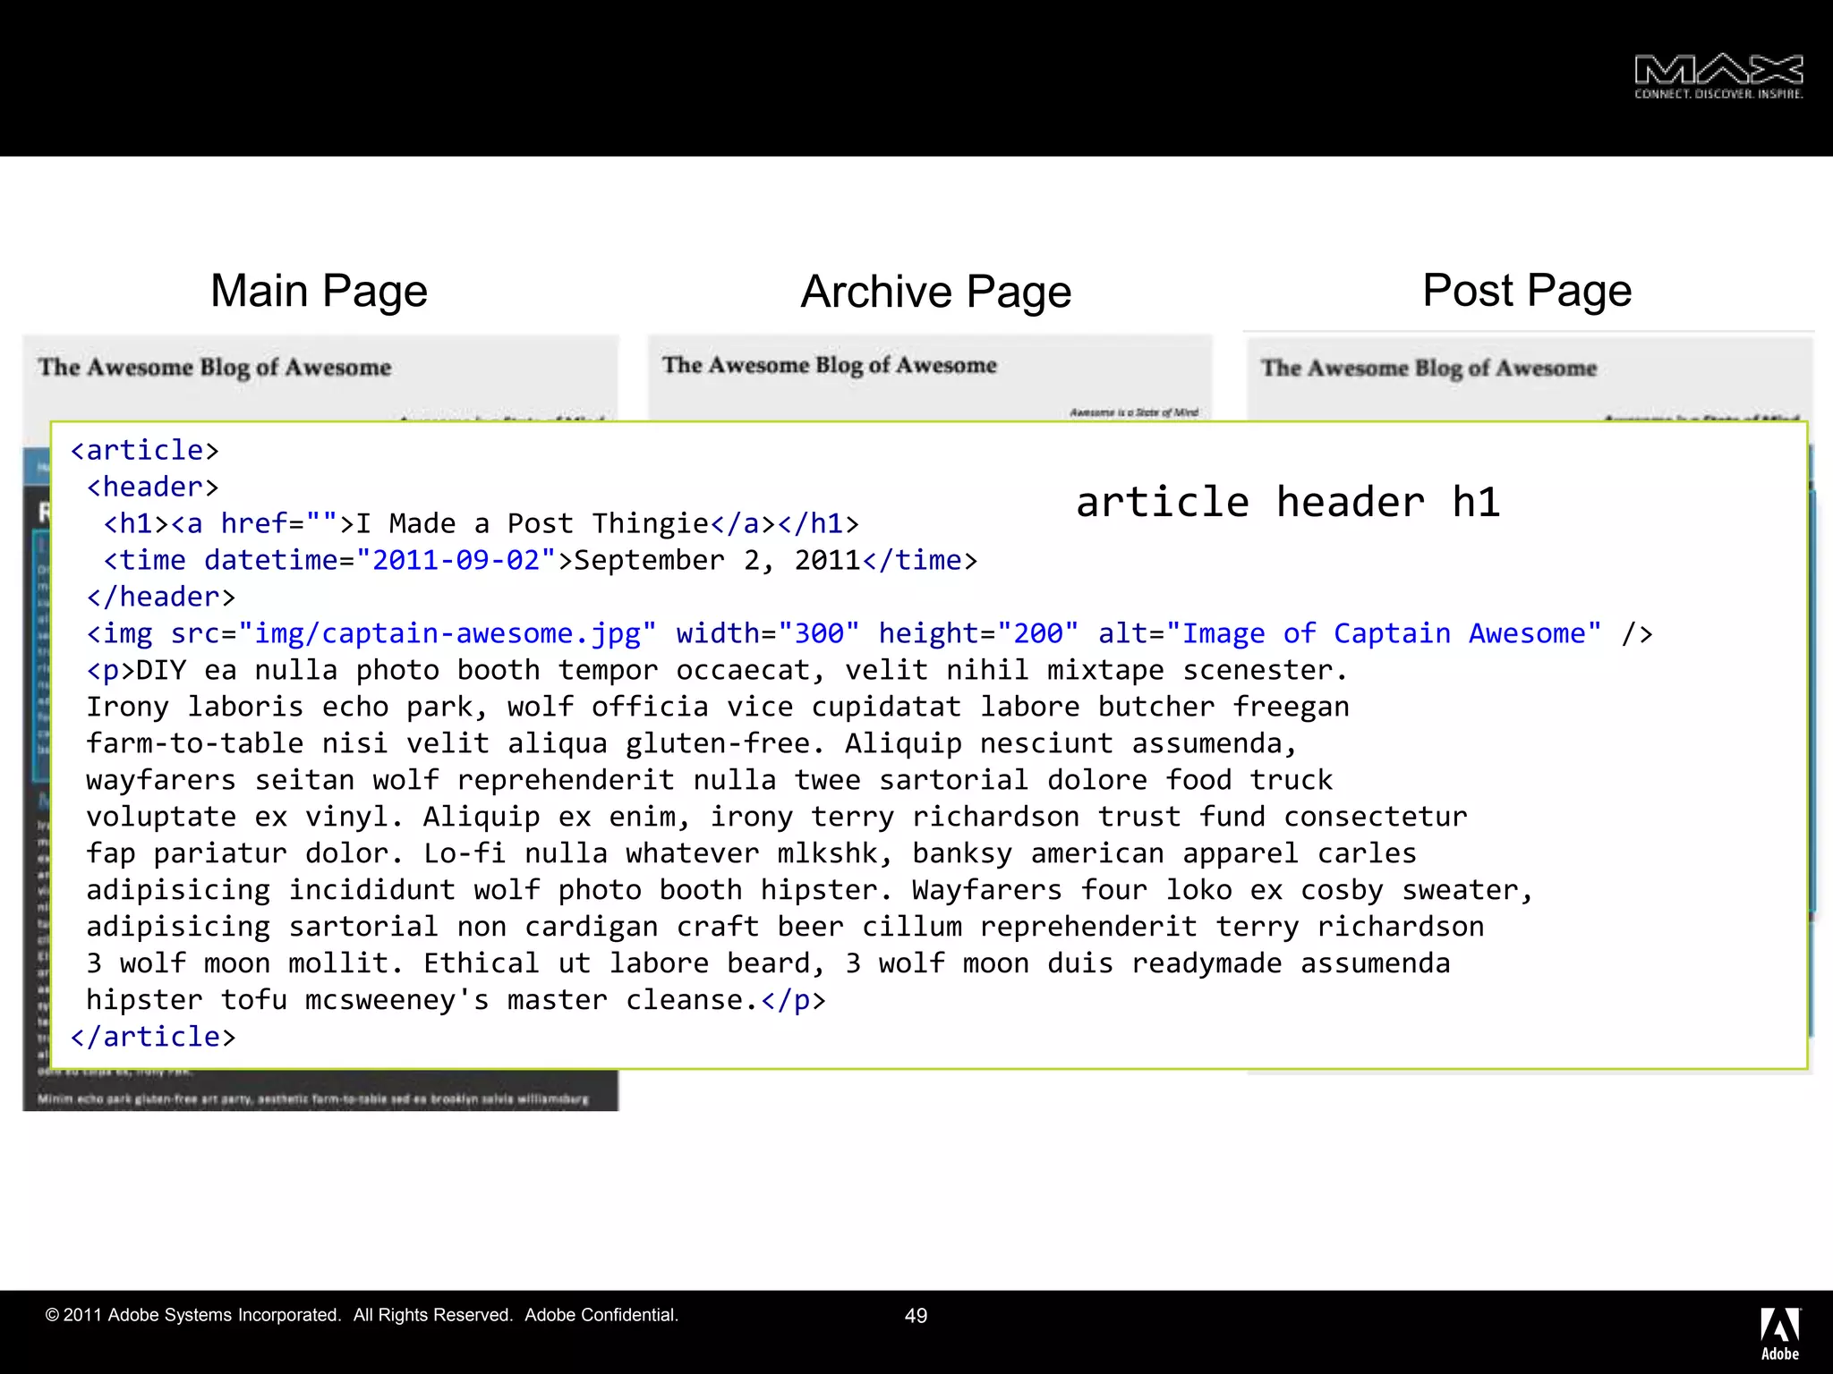This screenshot has width=1833, height=1374.
Task: Click the 'Minim echo park gluten-free' footer text
Action: coord(313,1098)
